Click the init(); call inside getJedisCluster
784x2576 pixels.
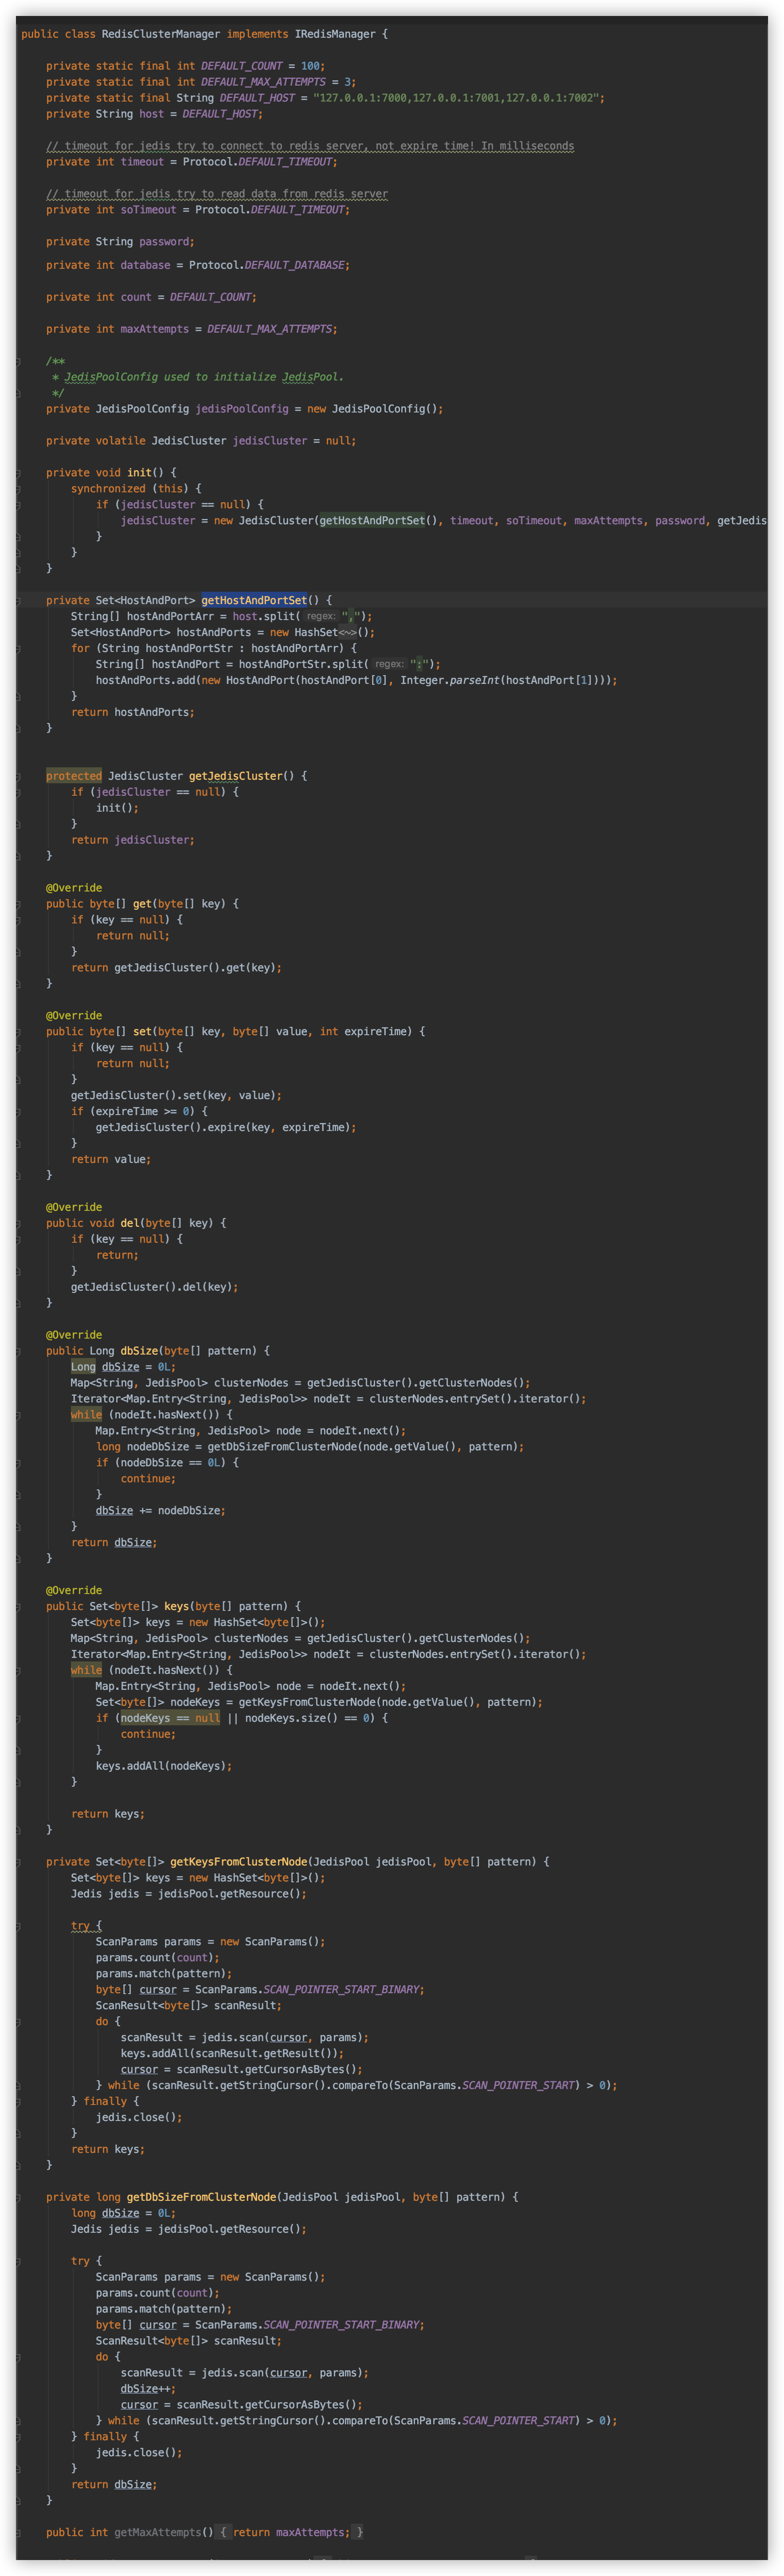[x=118, y=808]
